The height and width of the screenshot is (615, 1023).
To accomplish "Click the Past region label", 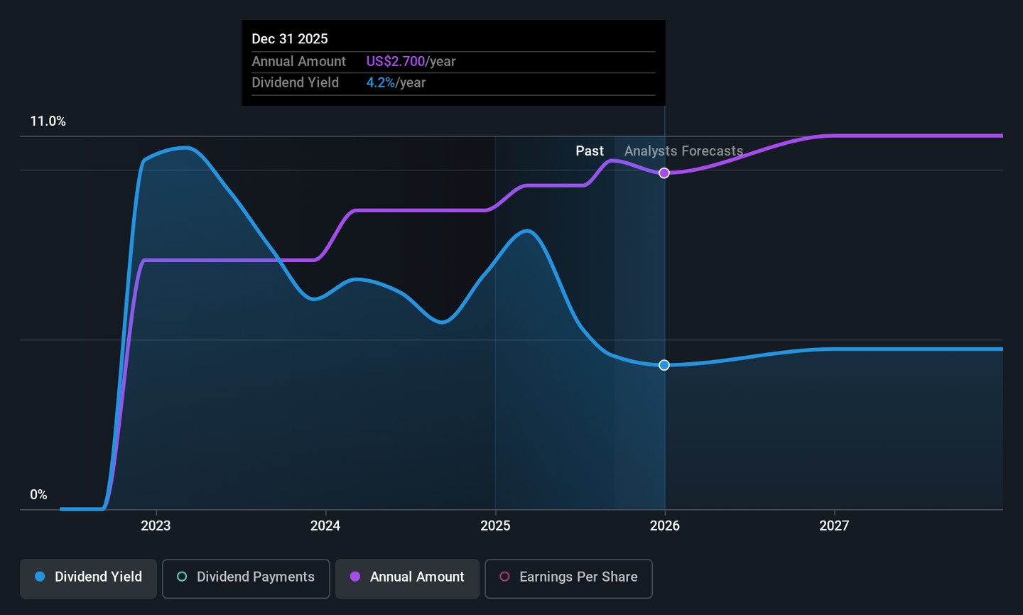I will tap(590, 151).
